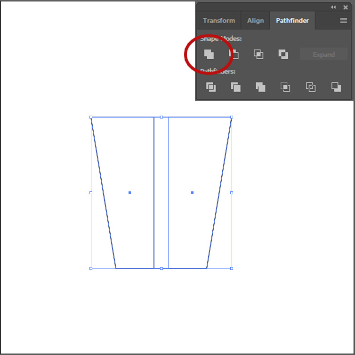Open the Pathfinder panel options menu
Viewport: 355px width, 355px height.
tap(344, 21)
